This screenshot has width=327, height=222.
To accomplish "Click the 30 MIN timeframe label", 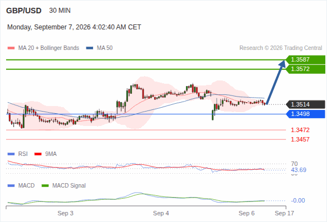I will (x=60, y=11).
